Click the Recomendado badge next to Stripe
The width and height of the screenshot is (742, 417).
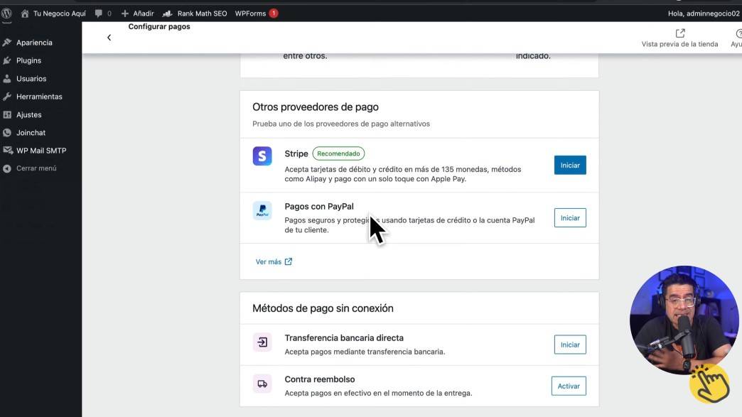click(338, 153)
